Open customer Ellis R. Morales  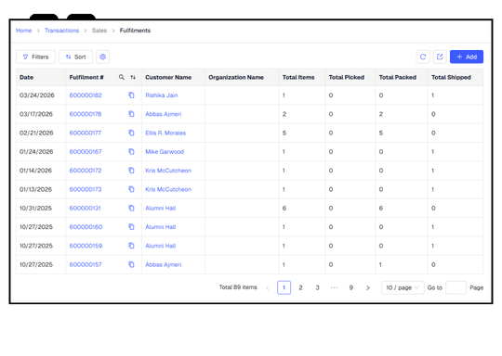165,133
